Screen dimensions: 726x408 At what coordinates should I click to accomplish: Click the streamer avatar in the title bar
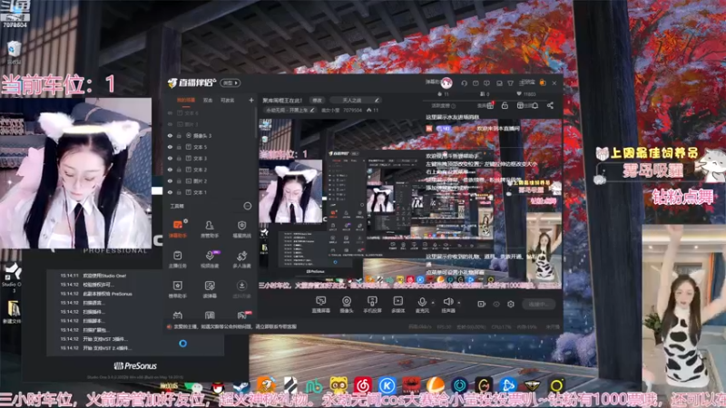coord(446,83)
